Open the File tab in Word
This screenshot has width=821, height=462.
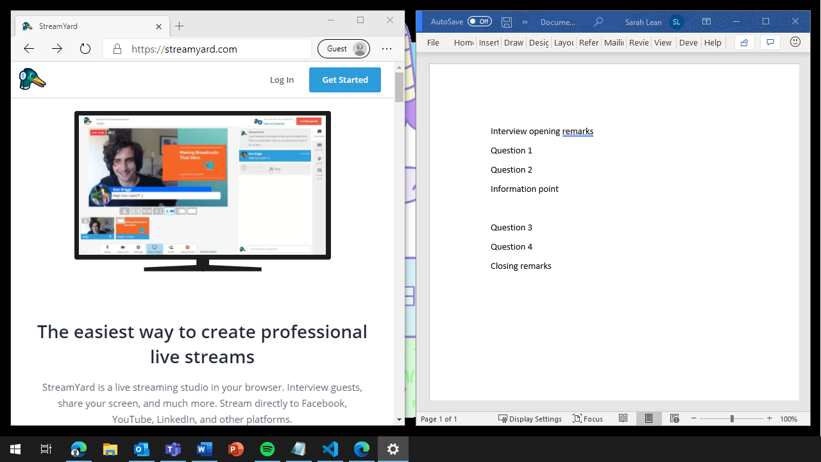[x=433, y=42]
